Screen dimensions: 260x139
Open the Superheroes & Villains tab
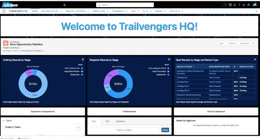pos(76,11)
